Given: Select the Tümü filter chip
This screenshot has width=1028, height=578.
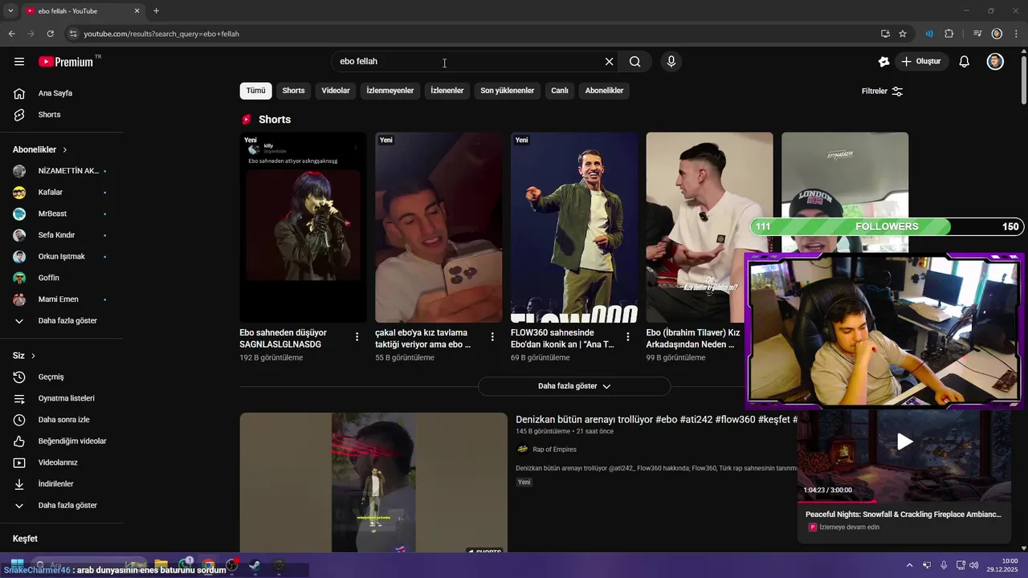Looking at the screenshot, I should click(x=255, y=91).
